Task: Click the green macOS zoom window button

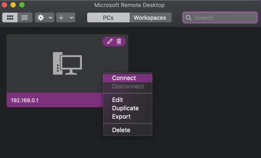Action: pyautogui.click(x=22, y=5)
